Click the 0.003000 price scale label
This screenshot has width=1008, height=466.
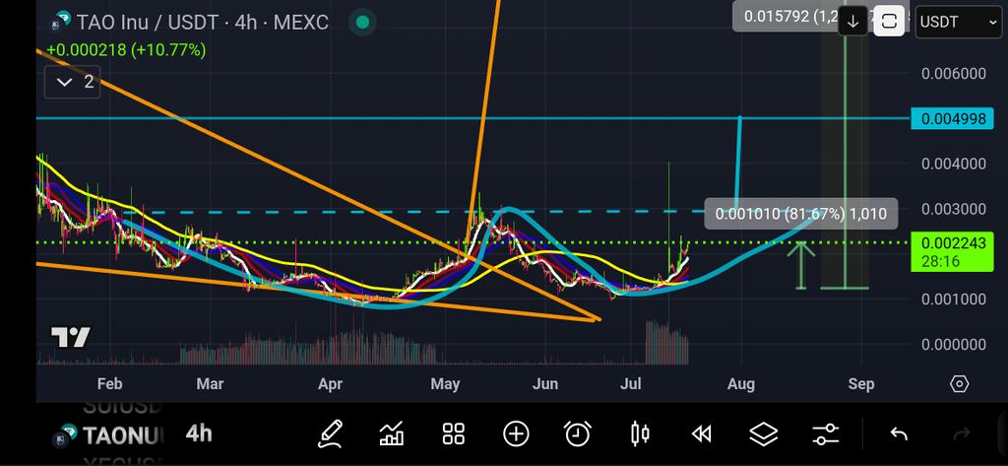(953, 209)
